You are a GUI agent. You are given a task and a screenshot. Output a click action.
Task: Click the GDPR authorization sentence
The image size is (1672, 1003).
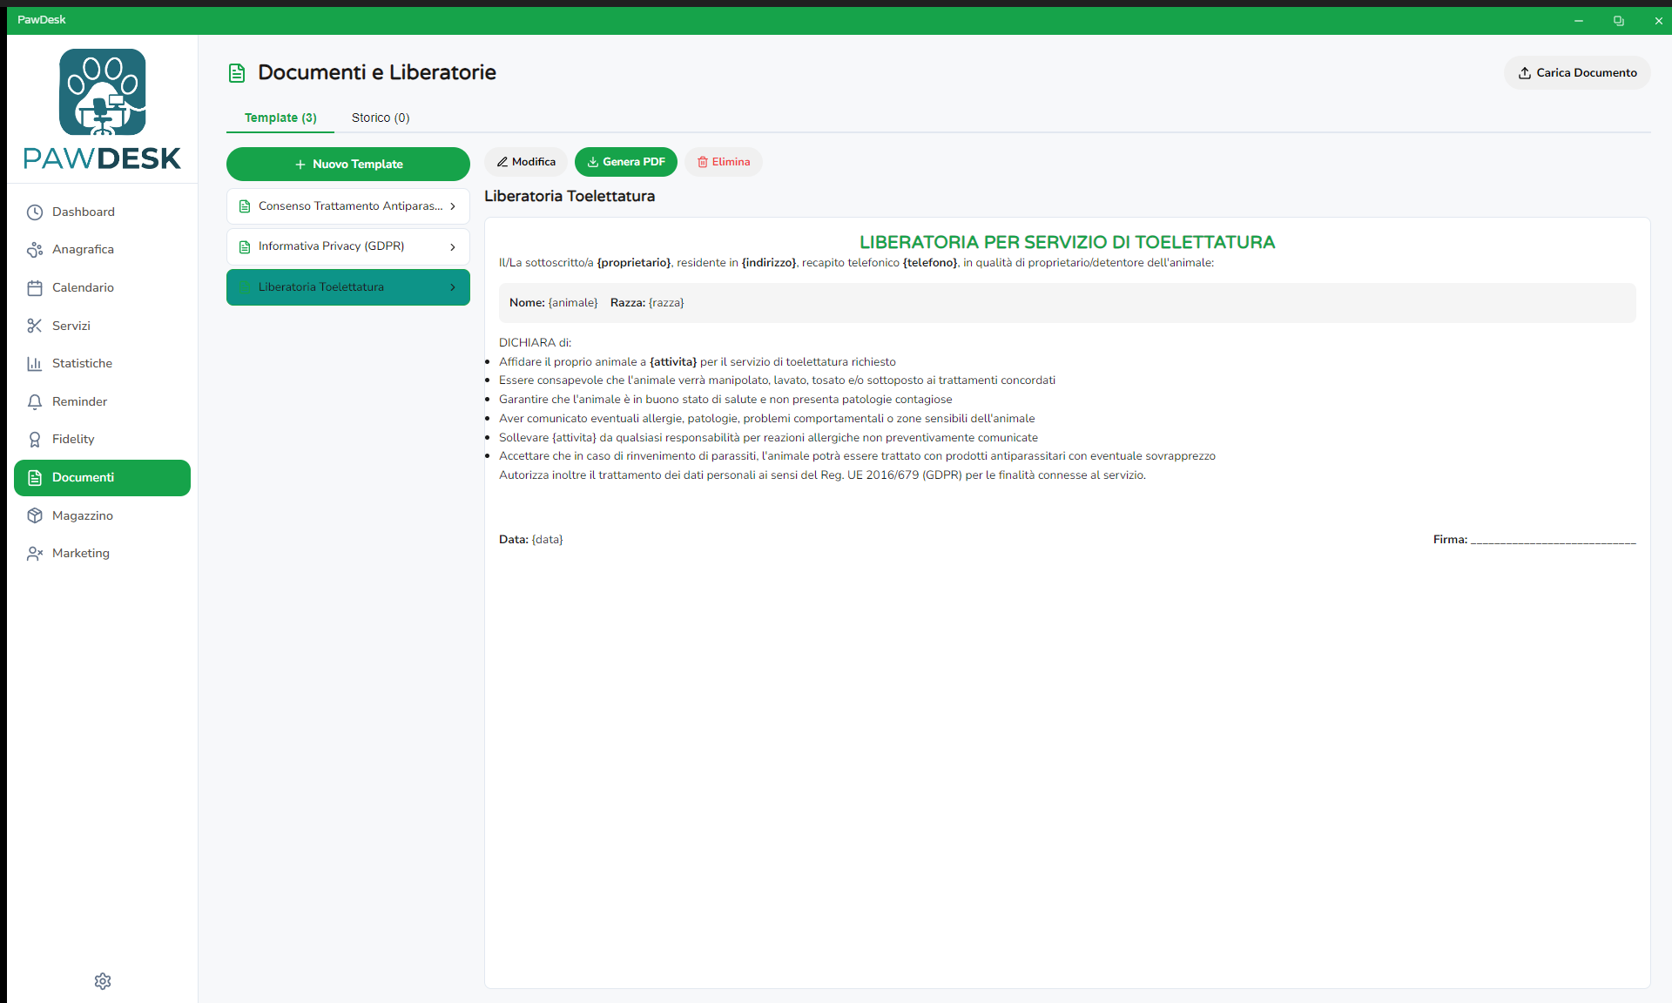coord(822,475)
